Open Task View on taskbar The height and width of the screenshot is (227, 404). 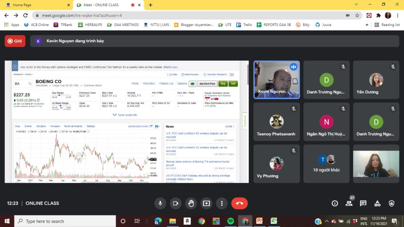(x=137, y=221)
